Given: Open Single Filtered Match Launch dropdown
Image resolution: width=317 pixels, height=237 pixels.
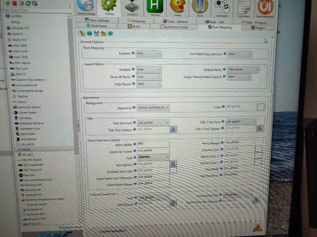Looking at the screenshot, I should (239, 77).
